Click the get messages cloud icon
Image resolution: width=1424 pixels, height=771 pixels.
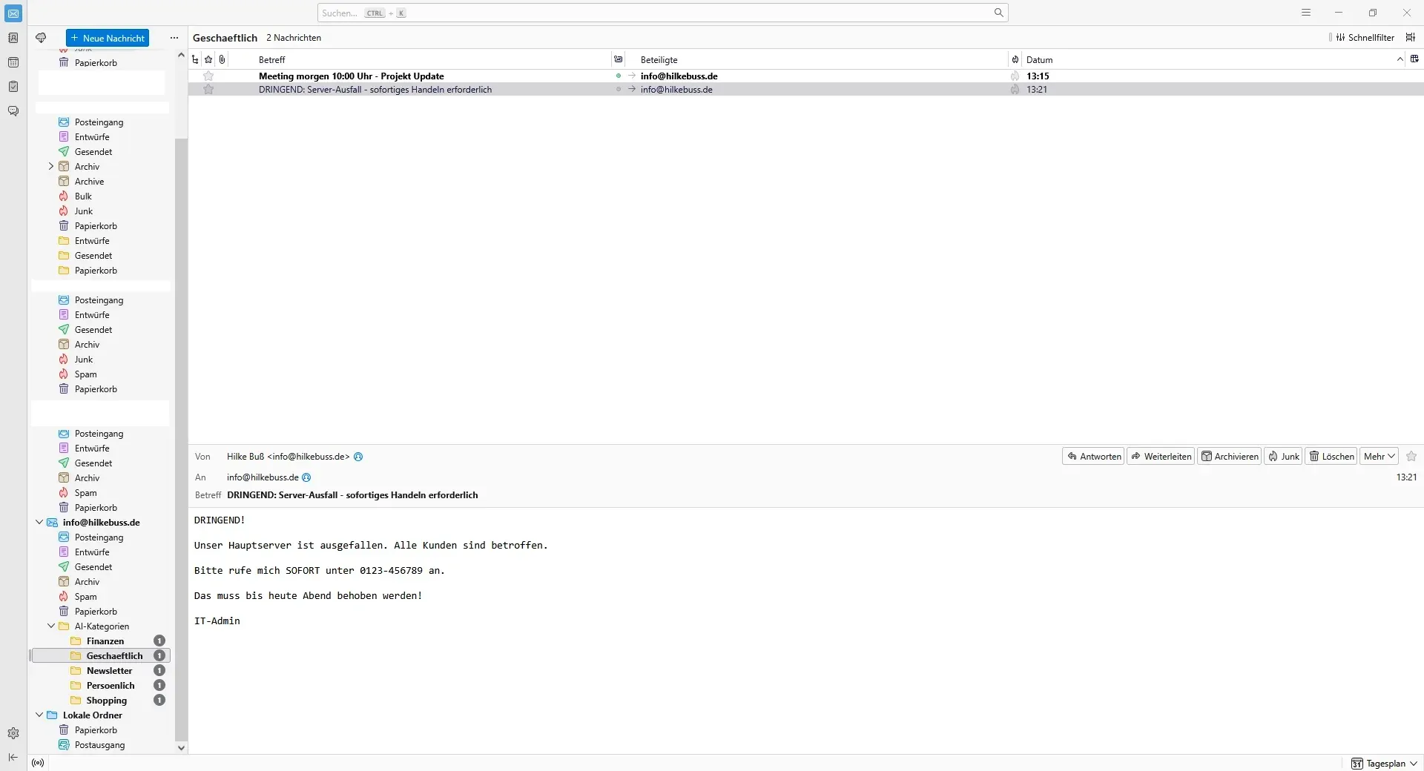coord(41,38)
